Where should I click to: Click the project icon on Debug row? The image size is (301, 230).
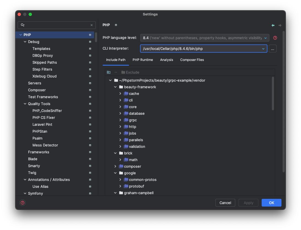(90, 42)
